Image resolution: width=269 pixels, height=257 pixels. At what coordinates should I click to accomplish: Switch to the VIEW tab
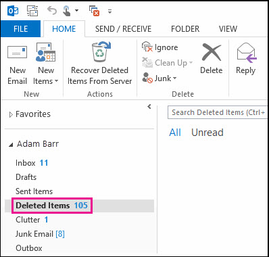pos(228,29)
